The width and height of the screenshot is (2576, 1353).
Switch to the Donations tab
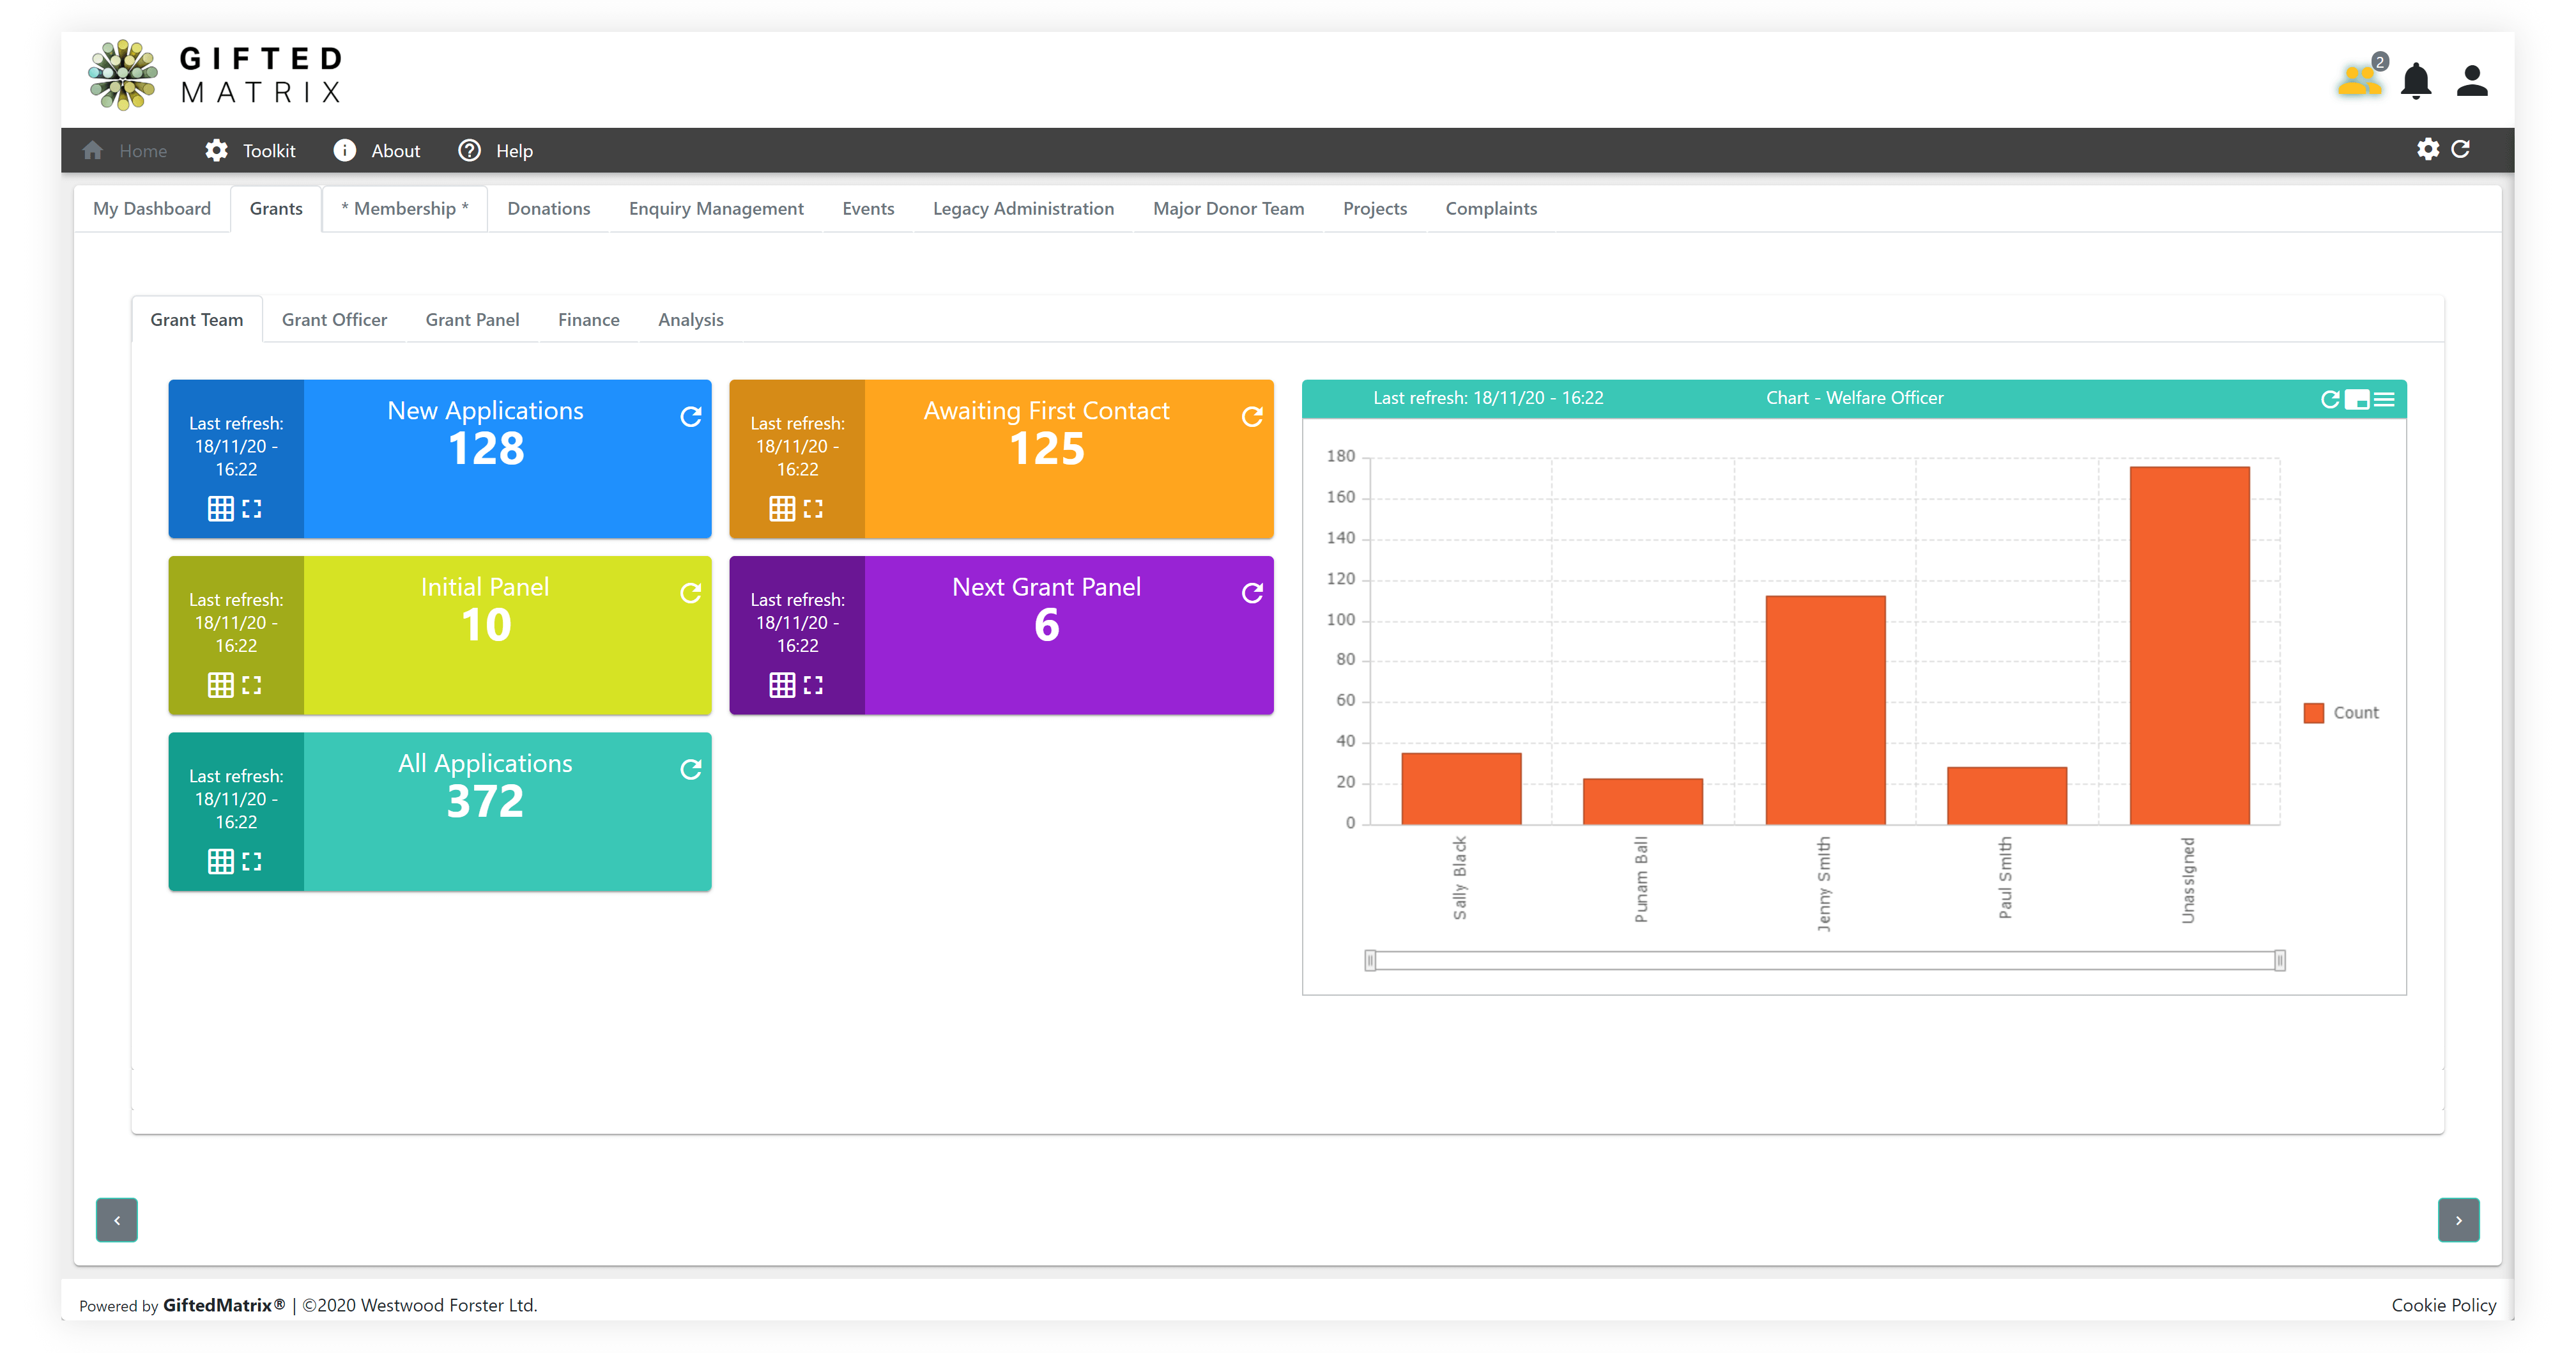click(x=548, y=209)
